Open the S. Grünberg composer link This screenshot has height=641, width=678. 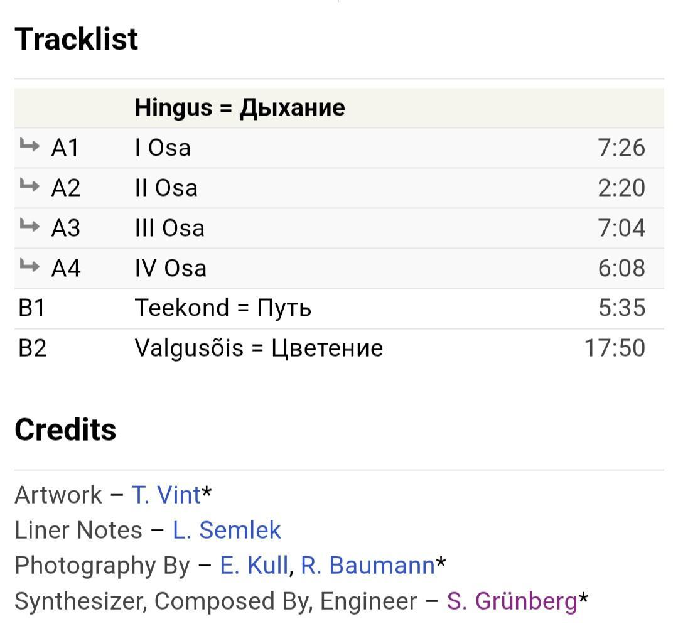coord(512,601)
